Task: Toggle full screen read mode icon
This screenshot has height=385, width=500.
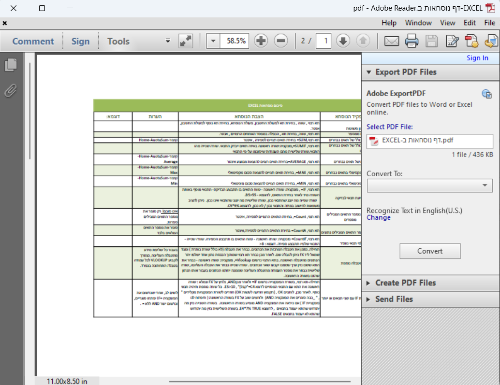Action: [x=186, y=41]
